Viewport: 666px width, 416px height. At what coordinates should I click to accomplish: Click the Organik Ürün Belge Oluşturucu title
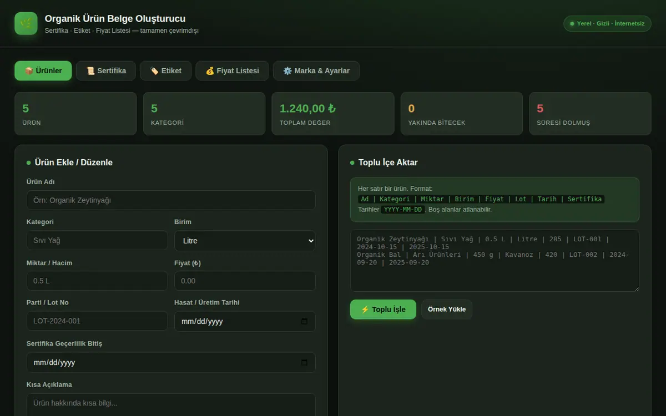(x=115, y=19)
